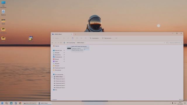This screenshot has width=187, height=105.
Task: Switch to GoPro MTP Client taskbar window
Action: pyautogui.click(x=30, y=103)
